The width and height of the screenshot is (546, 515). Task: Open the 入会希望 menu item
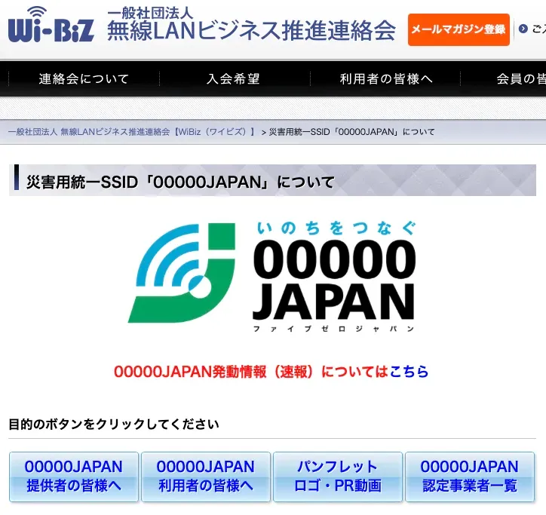[x=234, y=78]
